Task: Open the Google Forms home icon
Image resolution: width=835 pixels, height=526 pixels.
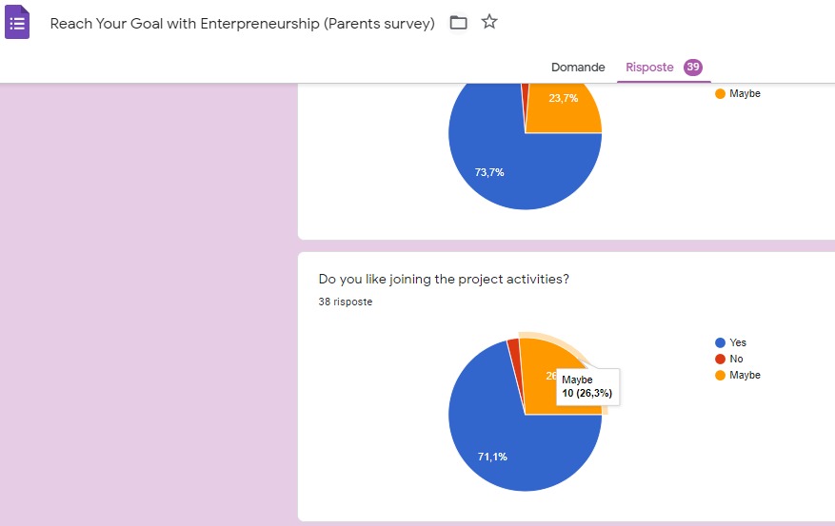Action: [x=17, y=23]
